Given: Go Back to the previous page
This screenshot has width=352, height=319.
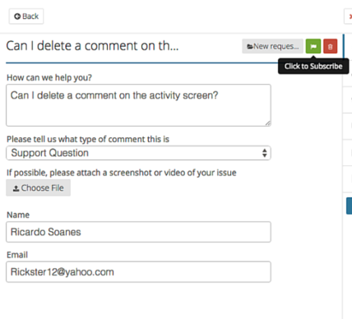Looking at the screenshot, I should pyautogui.click(x=26, y=16).
